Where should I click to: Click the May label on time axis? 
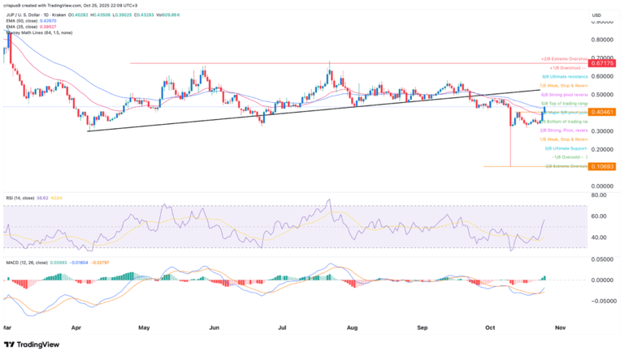pos(144,327)
